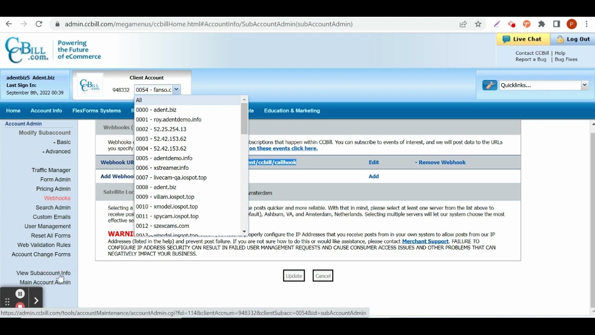Viewport: 595px width, 335px height.
Task: Open Custom Emails in sidebar
Action: [x=52, y=217]
